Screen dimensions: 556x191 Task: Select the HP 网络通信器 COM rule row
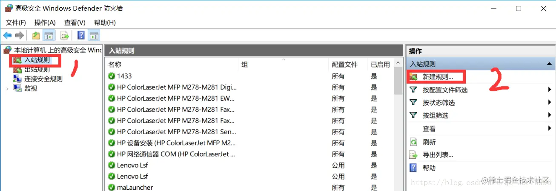pyautogui.click(x=249, y=154)
